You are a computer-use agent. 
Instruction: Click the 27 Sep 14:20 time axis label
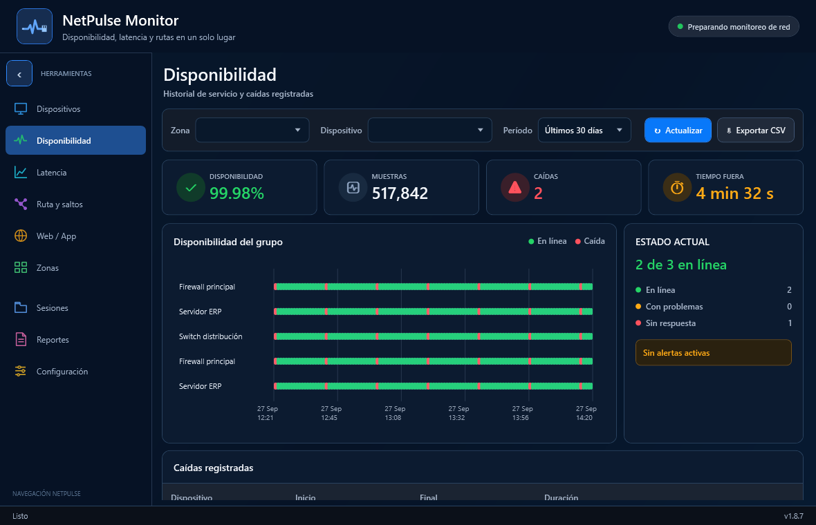tap(586, 413)
